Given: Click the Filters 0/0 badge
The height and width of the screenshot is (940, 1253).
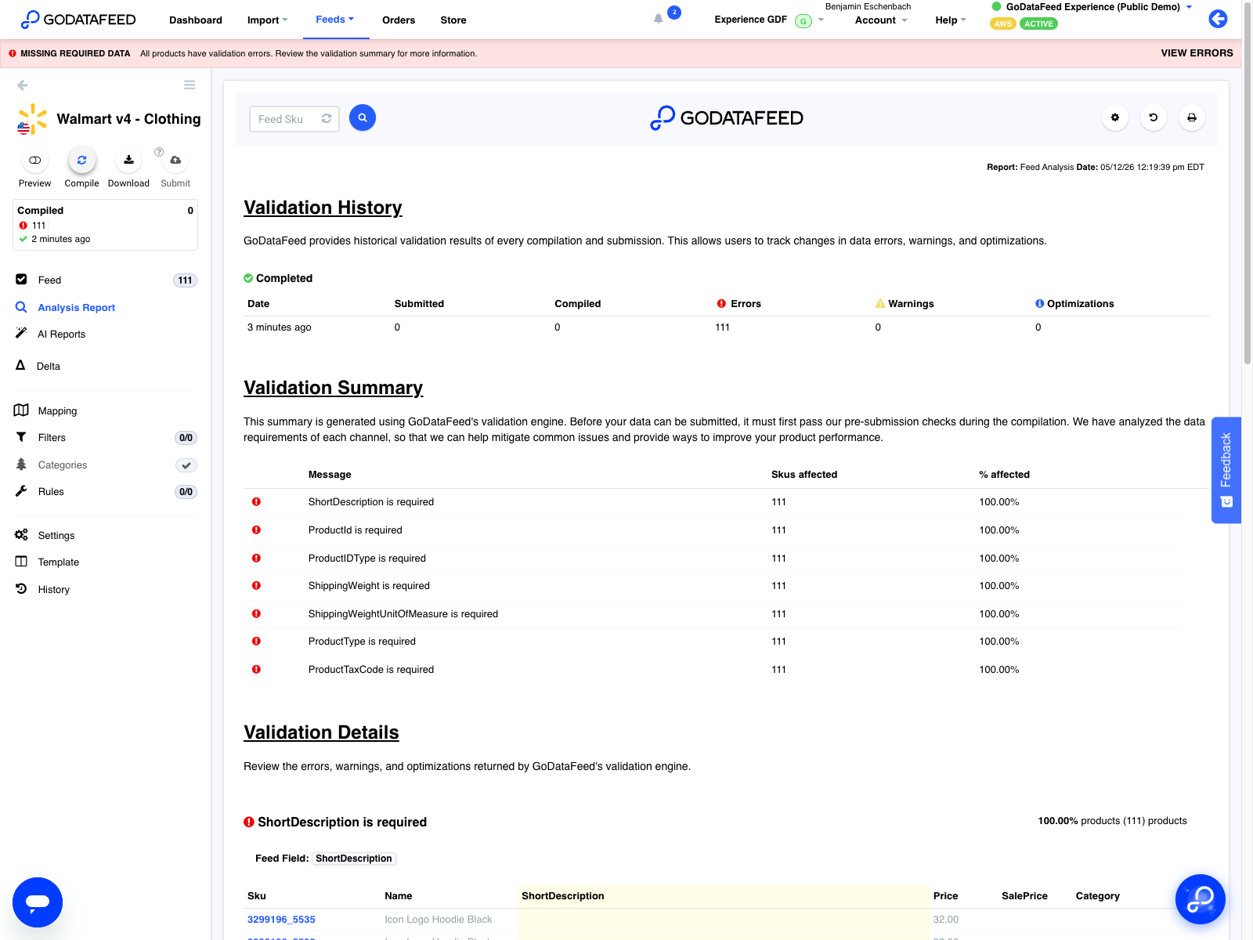Looking at the screenshot, I should pyautogui.click(x=186, y=438).
